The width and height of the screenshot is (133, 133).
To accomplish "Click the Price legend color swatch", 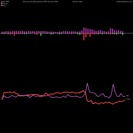I will click(x=2, y=6).
